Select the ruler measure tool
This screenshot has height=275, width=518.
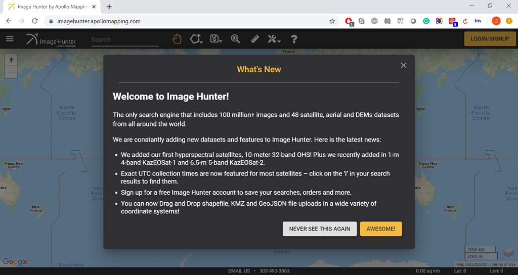pyautogui.click(x=255, y=39)
